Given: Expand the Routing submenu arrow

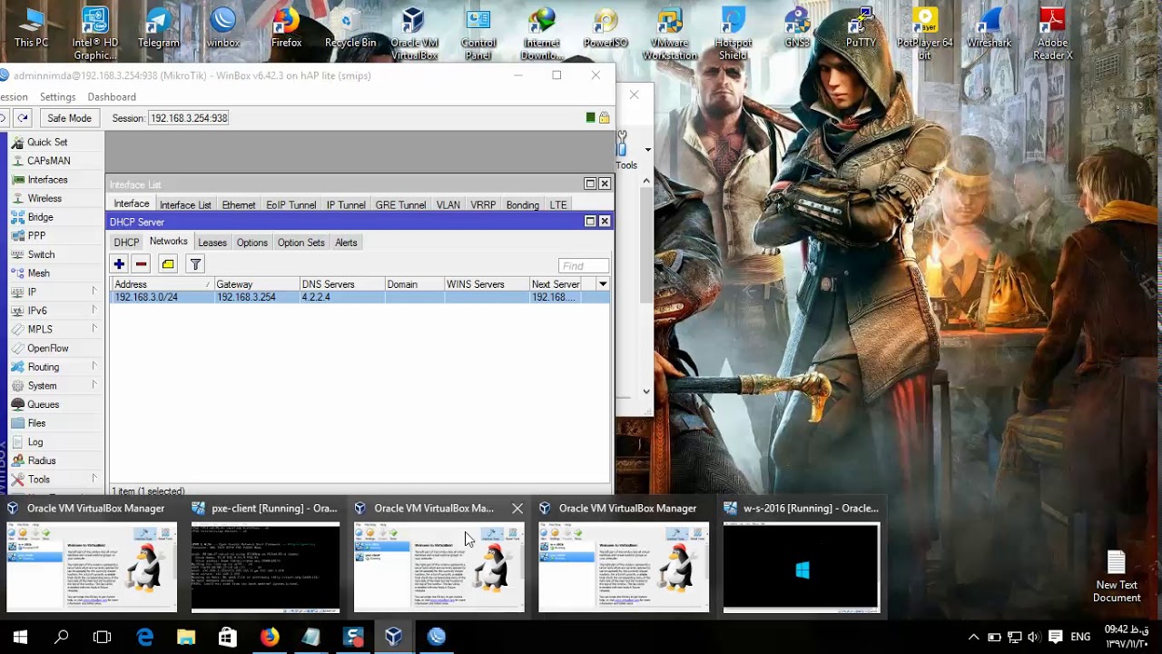Looking at the screenshot, I should (x=94, y=367).
